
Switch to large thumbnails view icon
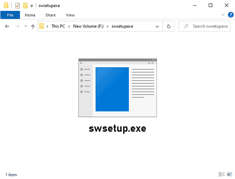point(229,174)
